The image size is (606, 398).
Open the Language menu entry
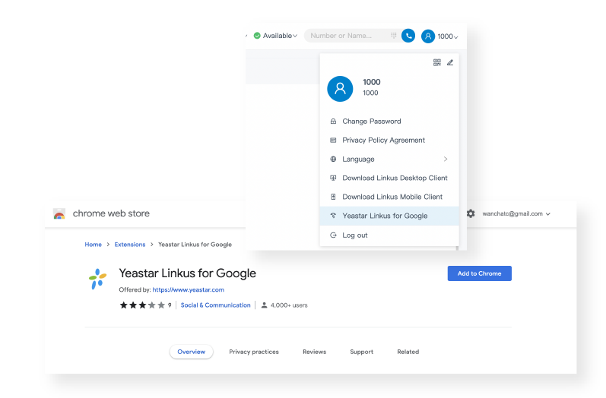coord(389,159)
